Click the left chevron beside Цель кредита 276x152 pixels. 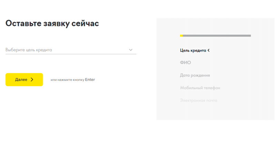click(x=209, y=50)
